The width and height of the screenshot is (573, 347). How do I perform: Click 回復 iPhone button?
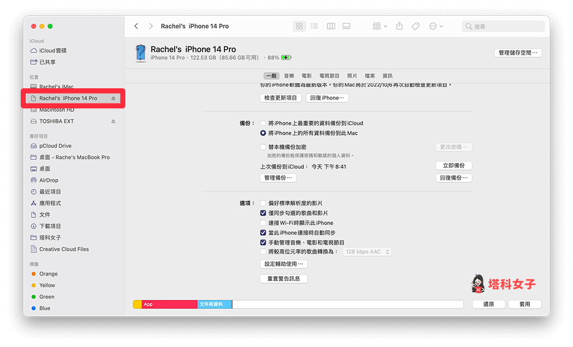[x=327, y=98]
